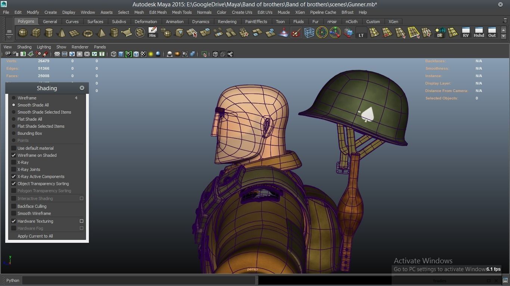Viewport: 510px width, 286px height.
Task: Create a polygon pyramid from the shelf
Action: 101,33
